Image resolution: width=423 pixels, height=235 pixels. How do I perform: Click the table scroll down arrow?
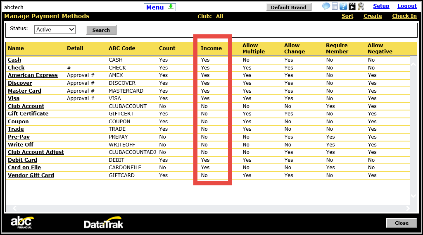(413, 196)
